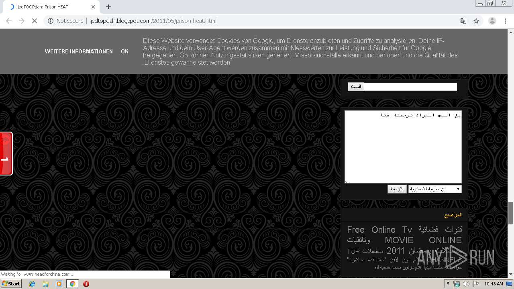The width and height of the screenshot is (514, 289).
Task: Click WEITERE INFORMATIONEN cookie link
Action: click(79, 51)
